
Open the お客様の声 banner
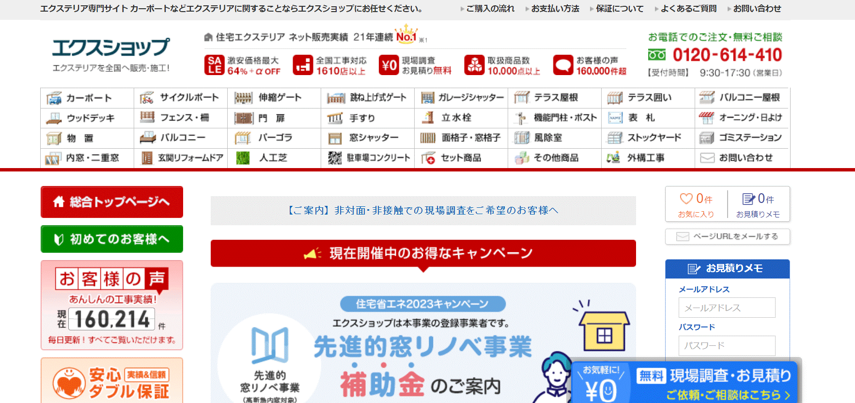coord(112,305)
